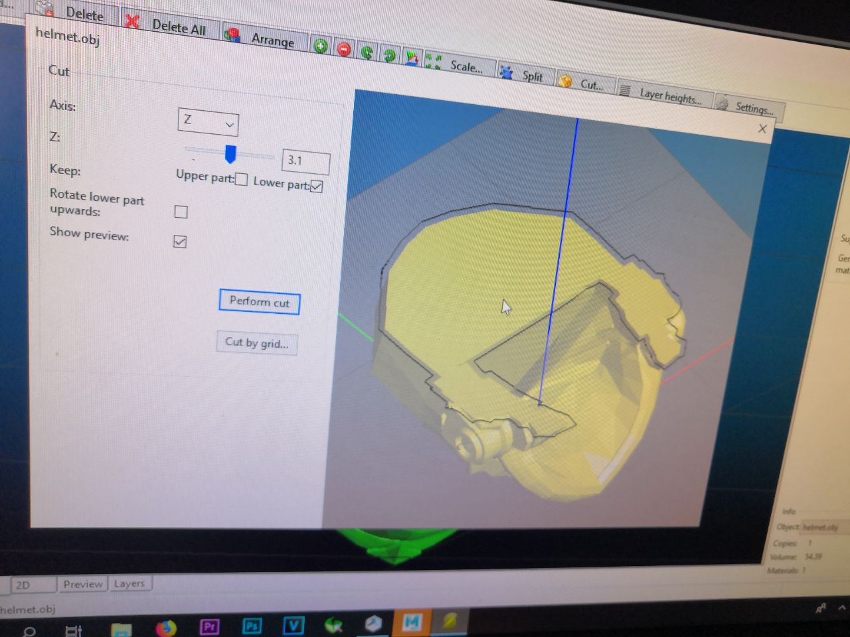Click the red minus remove-copy icon
850x637 pixels.
point(344,49)
